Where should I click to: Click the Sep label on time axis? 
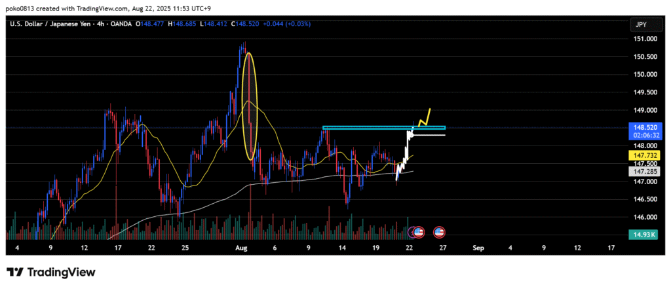pos(477,248)
